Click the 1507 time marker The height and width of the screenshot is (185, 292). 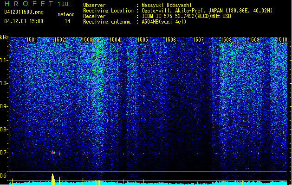point(198,40)
